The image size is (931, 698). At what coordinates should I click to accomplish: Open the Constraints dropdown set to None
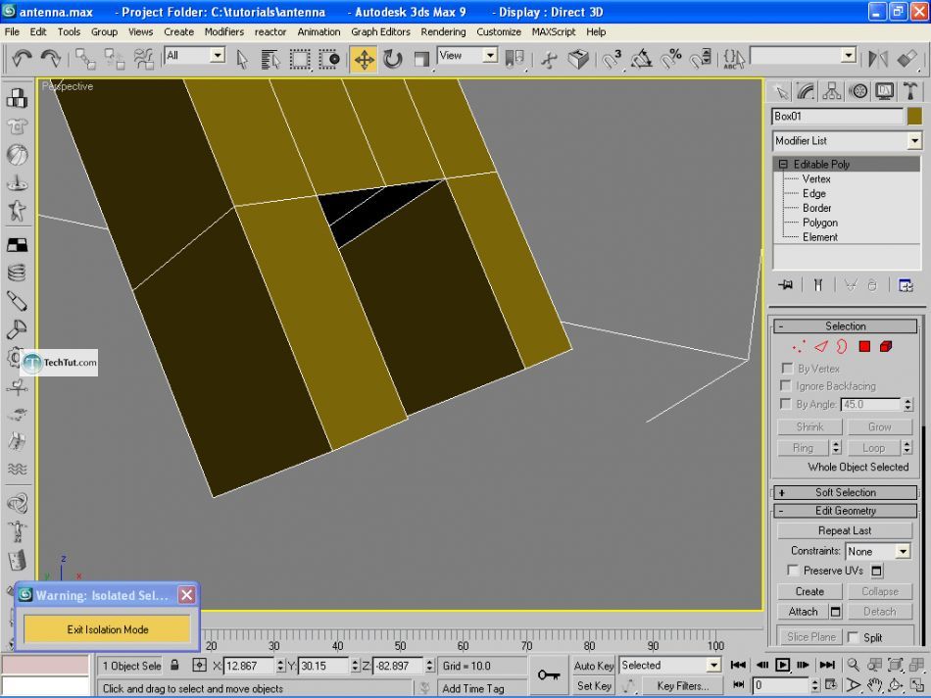click(x=878, y=551)
